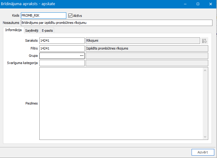Close the window with the X icon

click(x=210, y=4)
